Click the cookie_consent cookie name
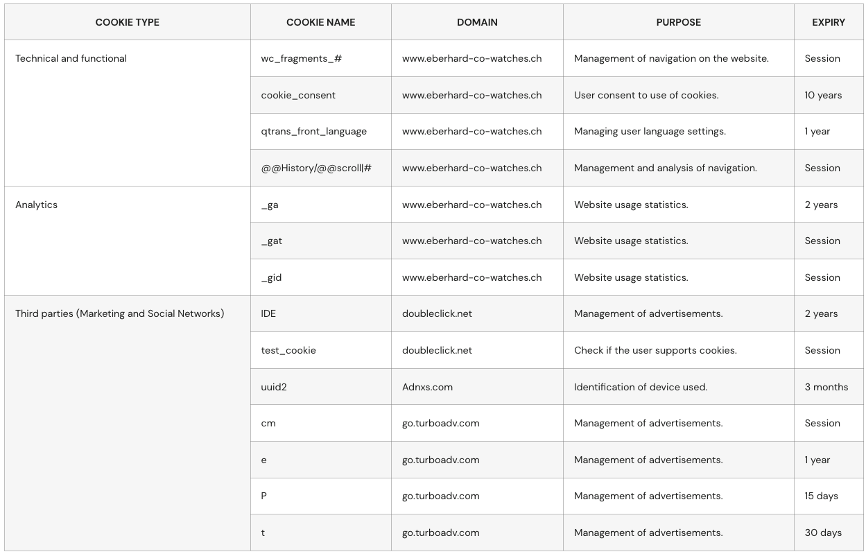866x554 pixels. pyautogui.click(x=298, y=96)
